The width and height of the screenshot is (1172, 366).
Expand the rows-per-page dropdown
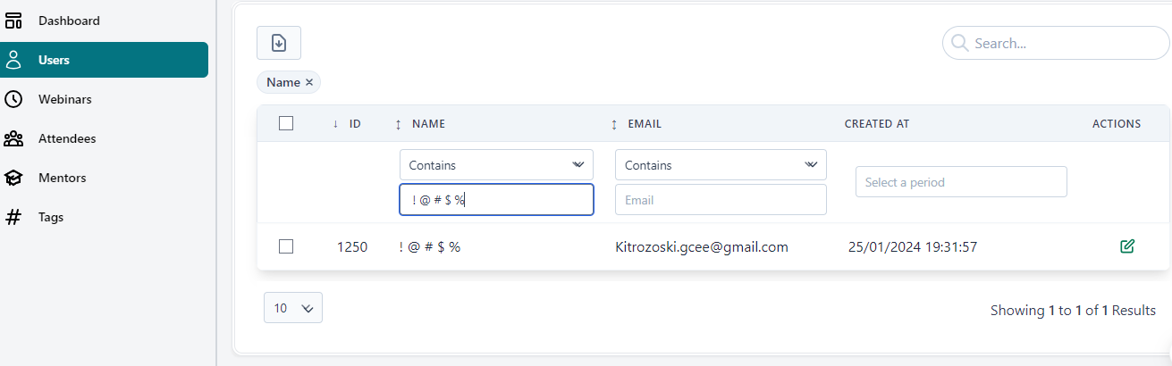coord(293,308)
